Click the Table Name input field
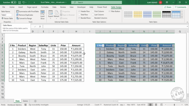Image resolution: width=189 pixels, height=106 pixels. tap(6, 15)
